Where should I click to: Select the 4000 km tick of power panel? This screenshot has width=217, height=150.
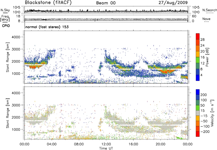[x=16, y=37]
